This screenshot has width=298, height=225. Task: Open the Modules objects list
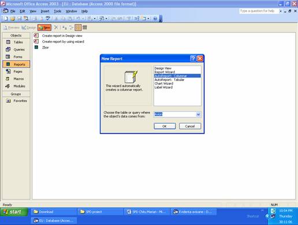point(16,86)
